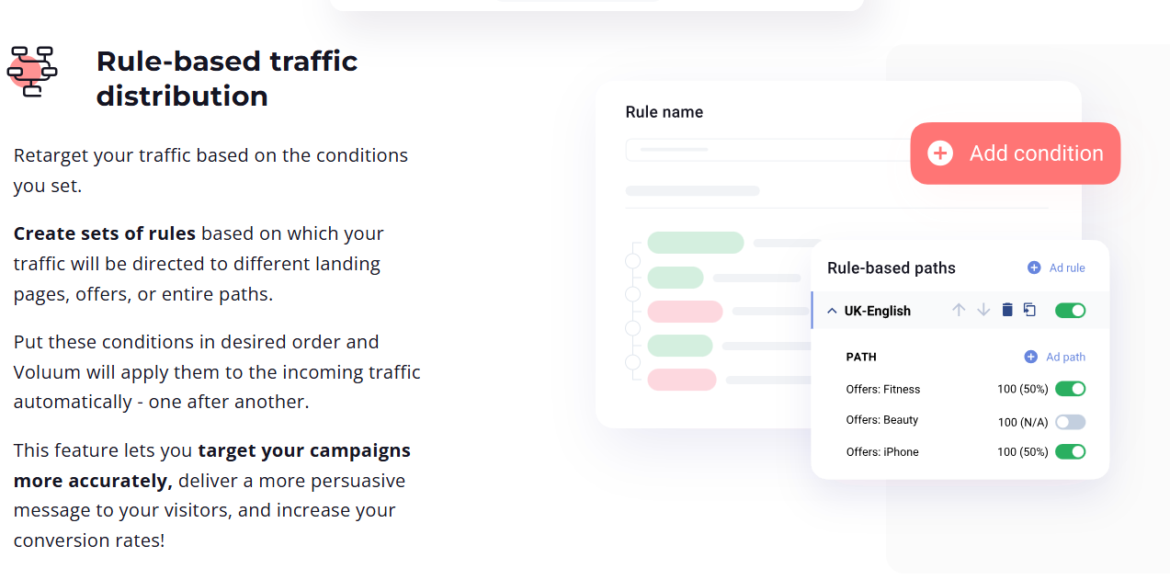The image size is (1170, 580).
Task: Turn off the Offers: iPhone toggle
Action: tap(1070, 451)
